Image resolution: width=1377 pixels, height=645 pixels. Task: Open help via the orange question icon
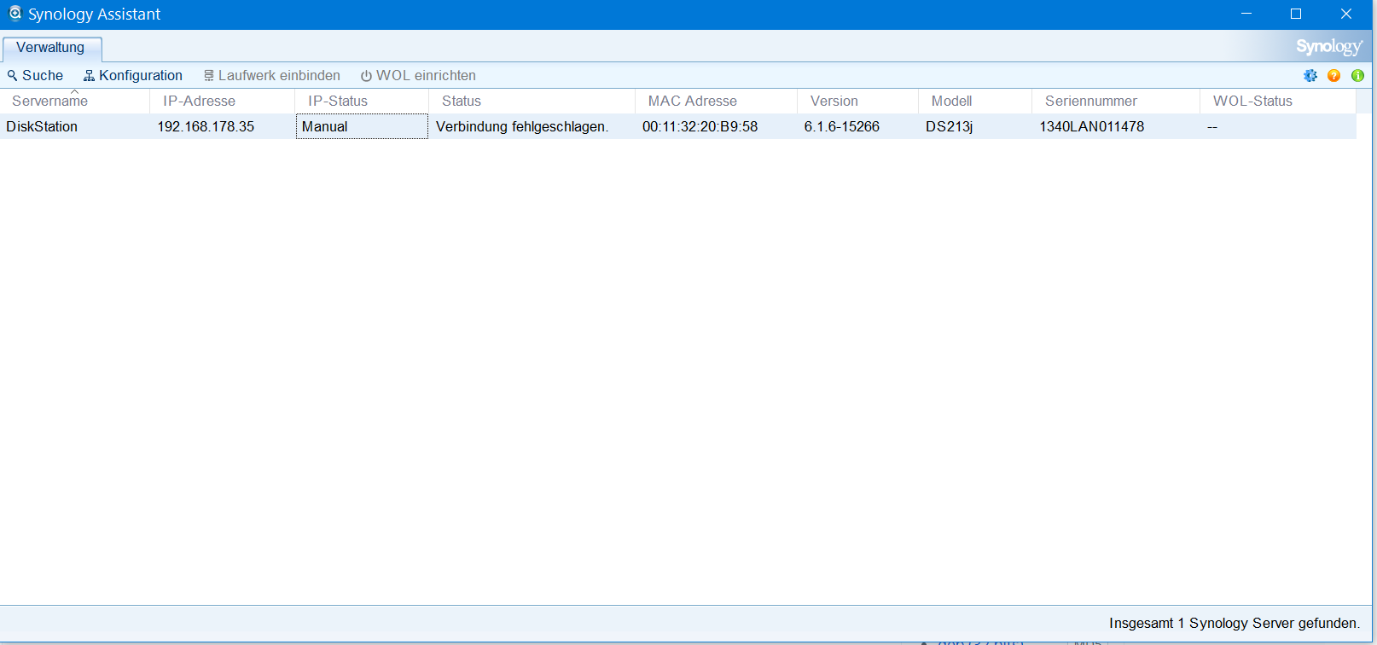tap(1334, 76)
